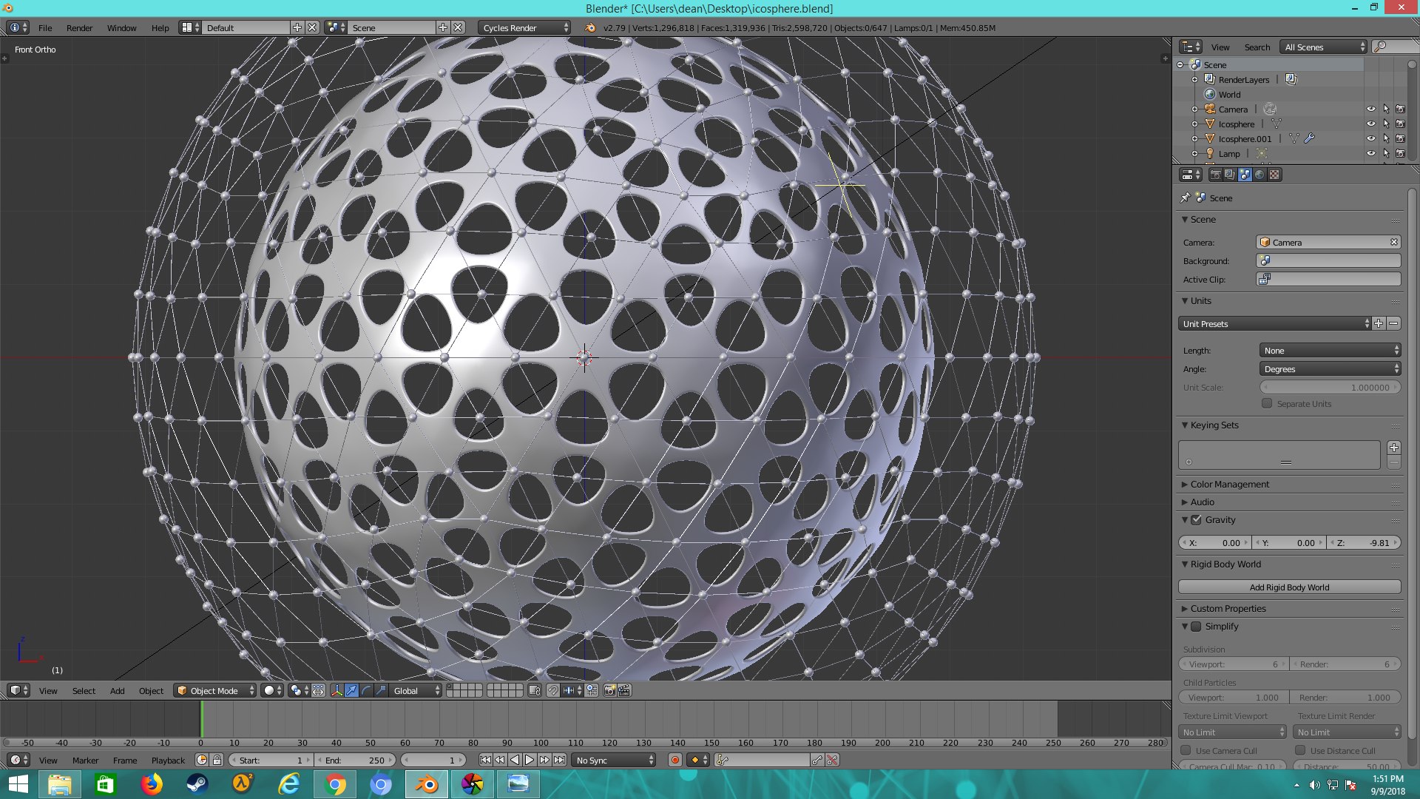
Task: Hide the Lamp via eye icon
Action: (1370, 153)
